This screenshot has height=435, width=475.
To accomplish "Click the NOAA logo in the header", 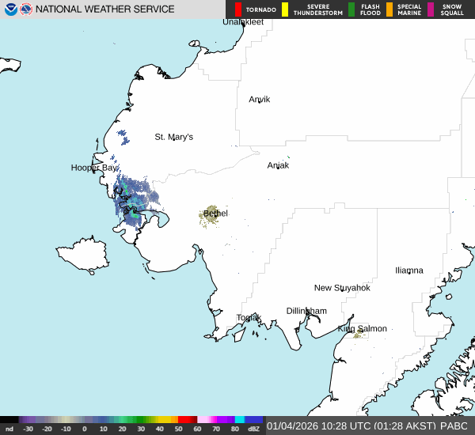I will point(9,9).
